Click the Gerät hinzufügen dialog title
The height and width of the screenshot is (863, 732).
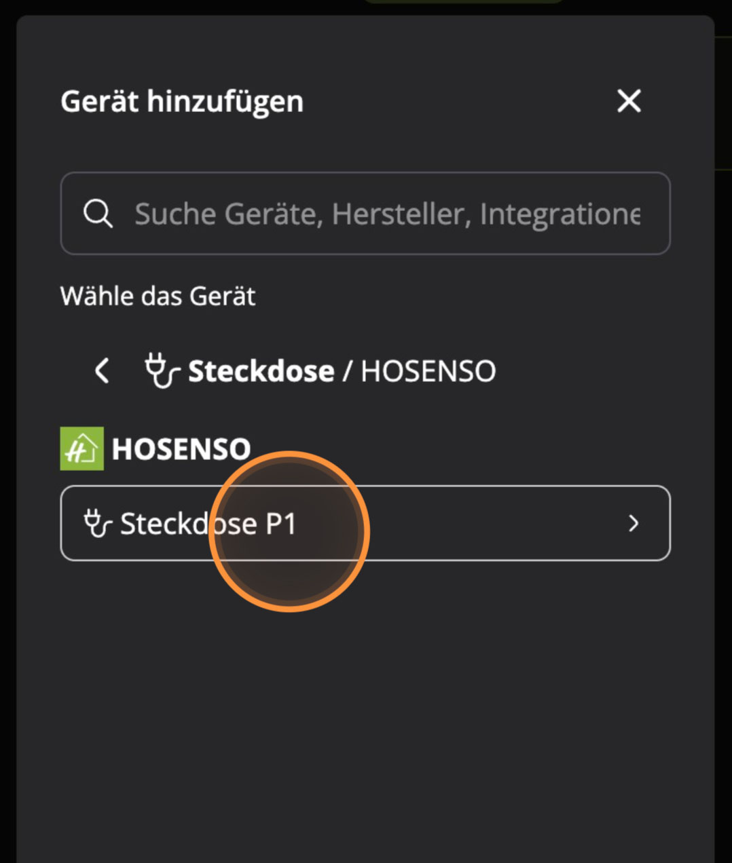pos(181,102)
